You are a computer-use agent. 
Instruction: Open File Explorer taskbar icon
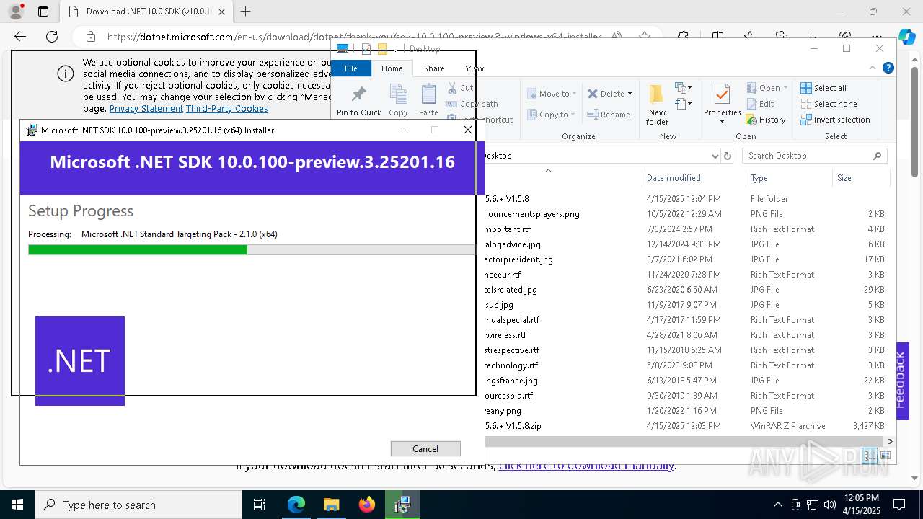click(331, 505)
